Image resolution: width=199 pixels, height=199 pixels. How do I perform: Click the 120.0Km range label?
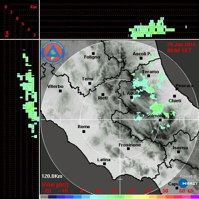click(52, 176)
